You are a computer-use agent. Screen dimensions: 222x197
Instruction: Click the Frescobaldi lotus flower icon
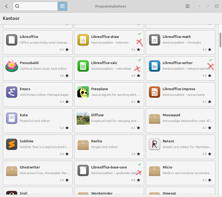(12, 66)
